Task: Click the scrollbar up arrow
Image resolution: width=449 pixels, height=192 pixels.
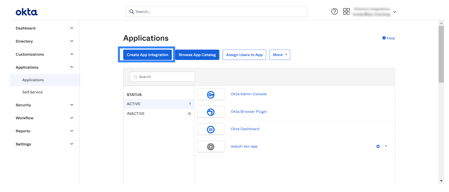Action: tap(441, 23)
